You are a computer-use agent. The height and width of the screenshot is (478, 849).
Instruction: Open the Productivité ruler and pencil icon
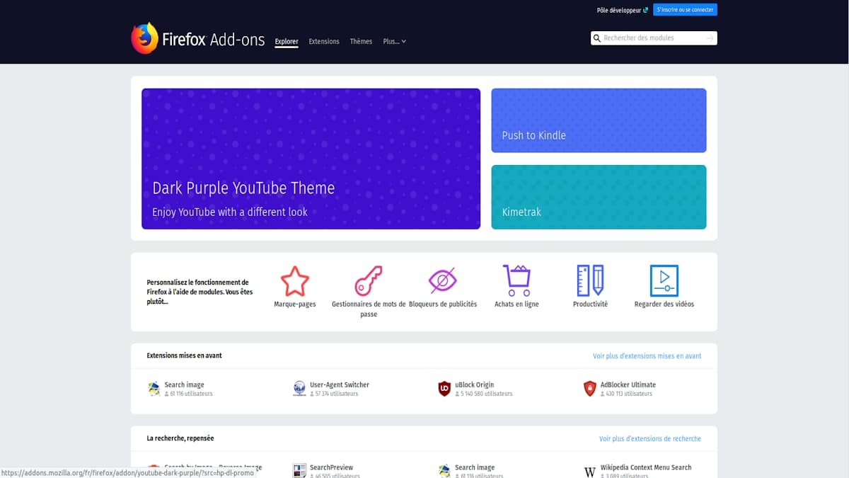590,281
